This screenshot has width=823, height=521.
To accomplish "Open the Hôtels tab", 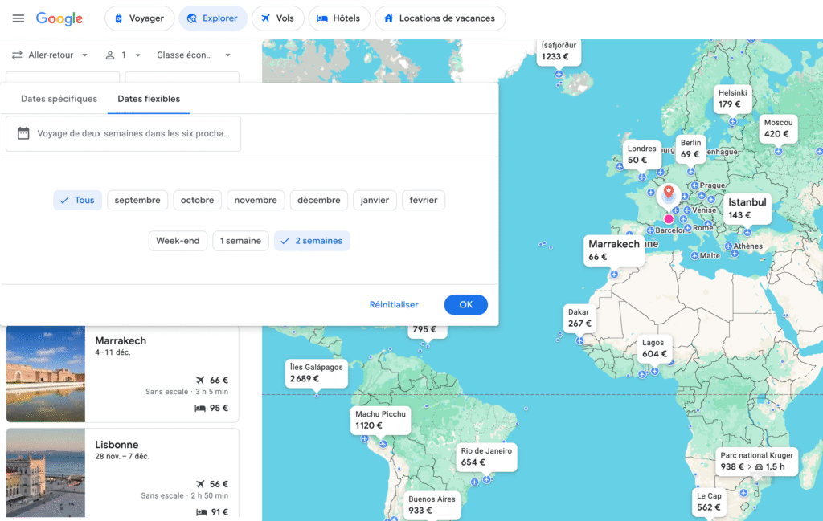I will pyautogui.click(x=339, y=18).
